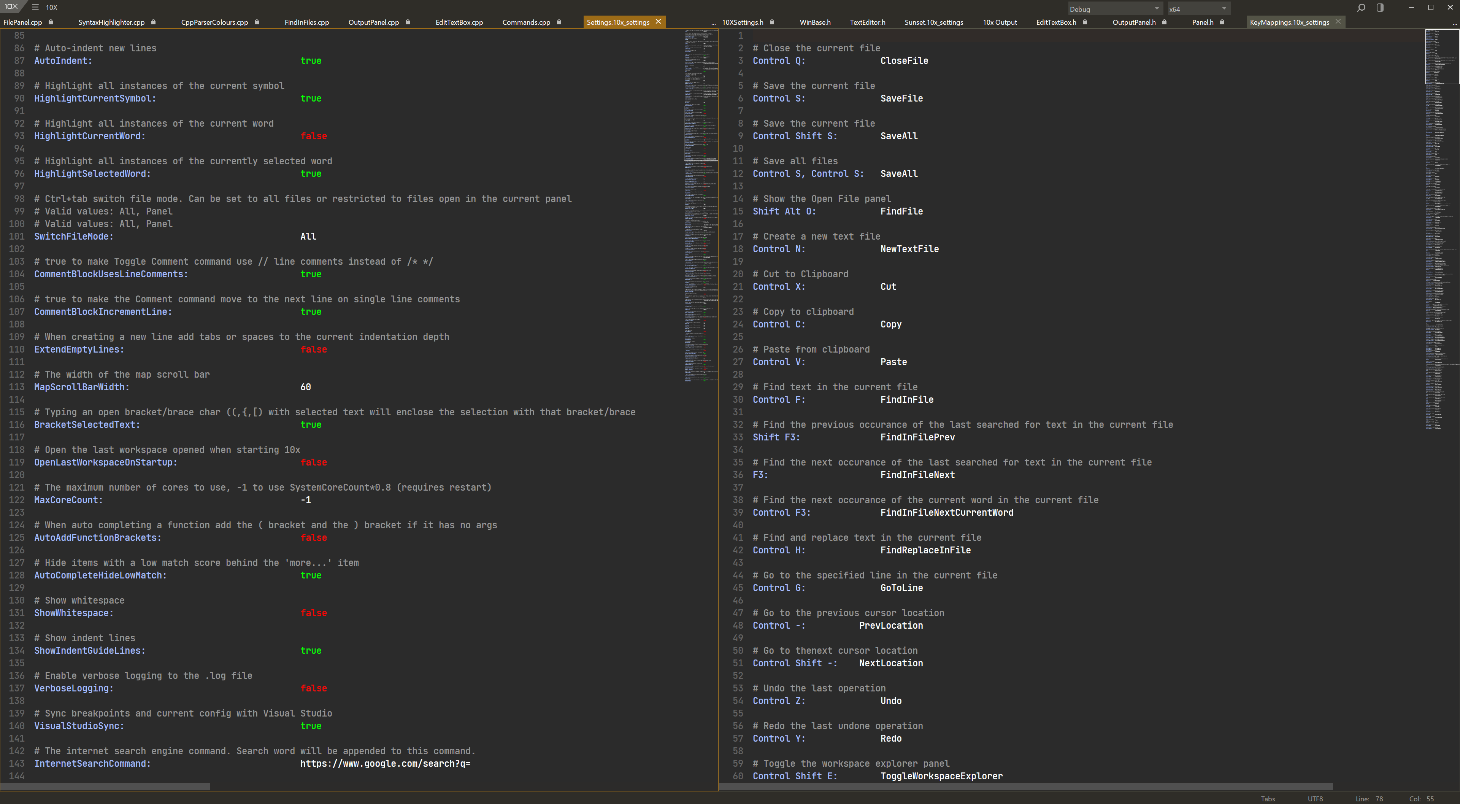The height and width of the screenshot is (804, 1460).
Task: Click line number 113 in Settings gutter
Action: [16, 387]
